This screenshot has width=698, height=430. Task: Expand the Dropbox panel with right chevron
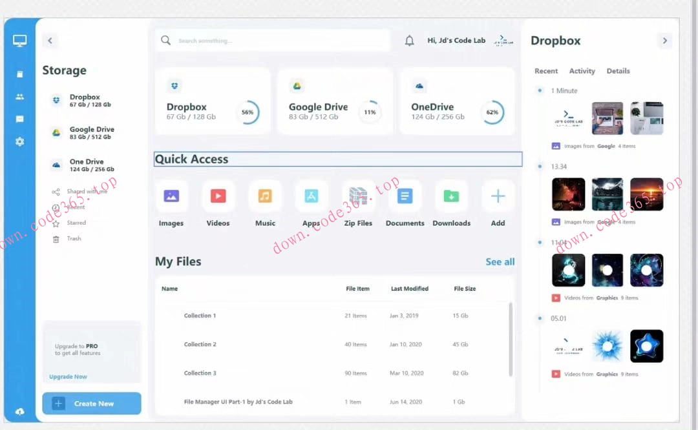664,41
